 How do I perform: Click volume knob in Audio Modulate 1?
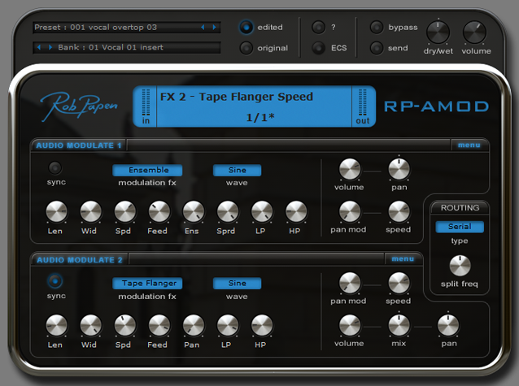[350, 169]
